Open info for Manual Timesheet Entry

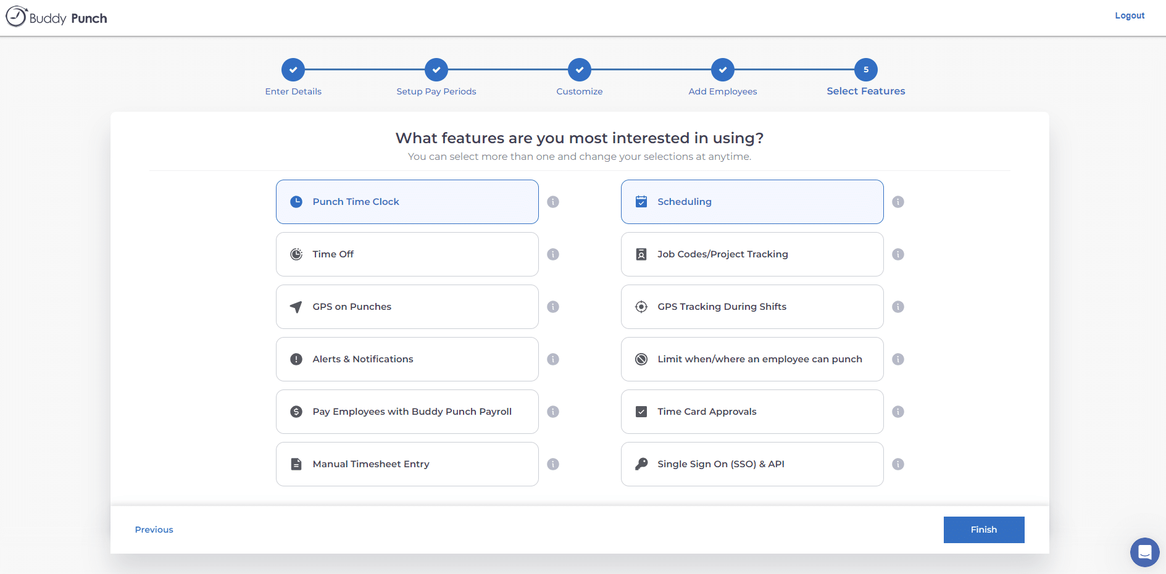[553, 464]
